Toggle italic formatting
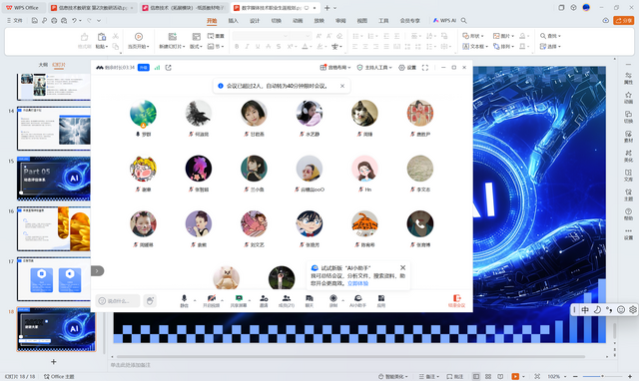 point(247,47)
